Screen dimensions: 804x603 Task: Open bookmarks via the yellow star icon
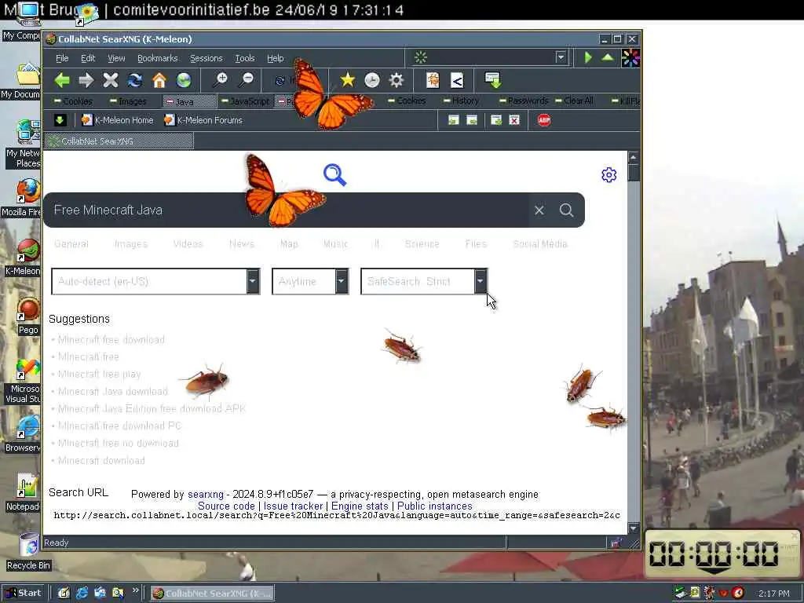point(347,80)
